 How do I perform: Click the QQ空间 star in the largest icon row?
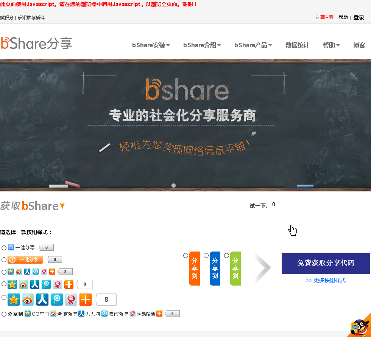(x=14, y=300)
